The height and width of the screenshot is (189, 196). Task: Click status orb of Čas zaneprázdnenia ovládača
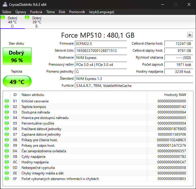tap(7, 151)
